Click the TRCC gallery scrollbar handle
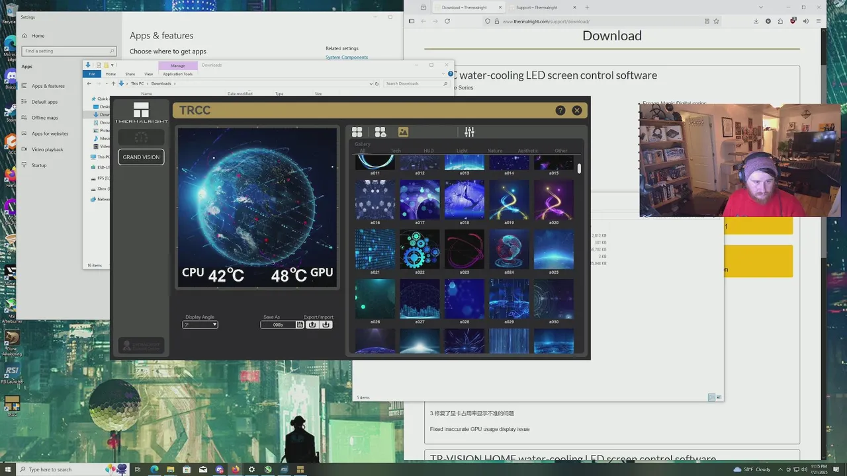 pos(579,169)
